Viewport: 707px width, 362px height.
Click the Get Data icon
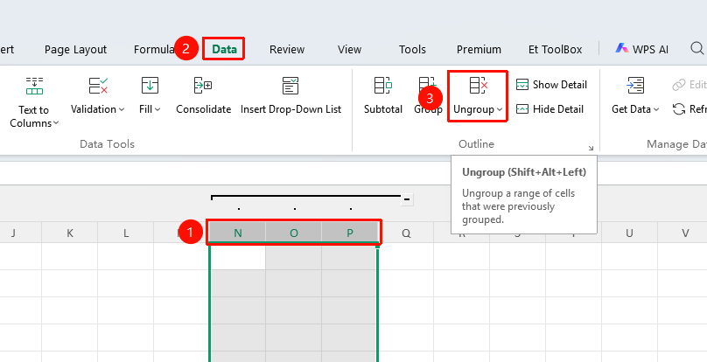[635, 85]
